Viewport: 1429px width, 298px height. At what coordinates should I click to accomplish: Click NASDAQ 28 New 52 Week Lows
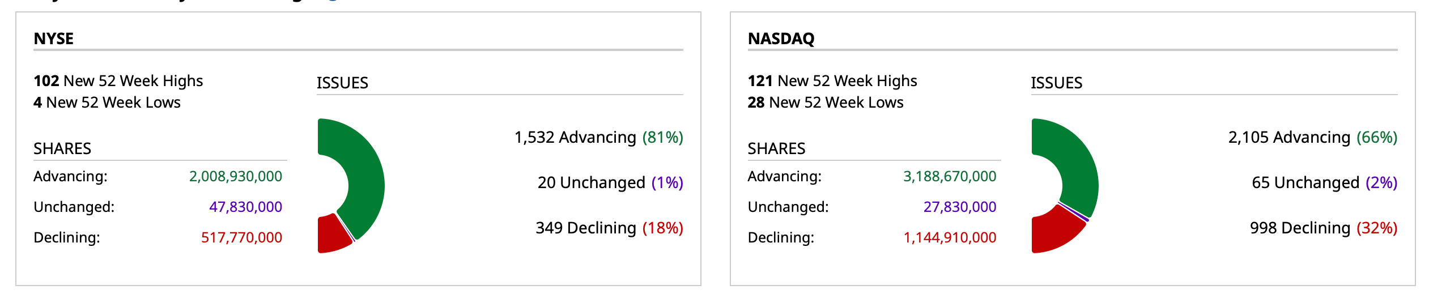coord(826,103)
